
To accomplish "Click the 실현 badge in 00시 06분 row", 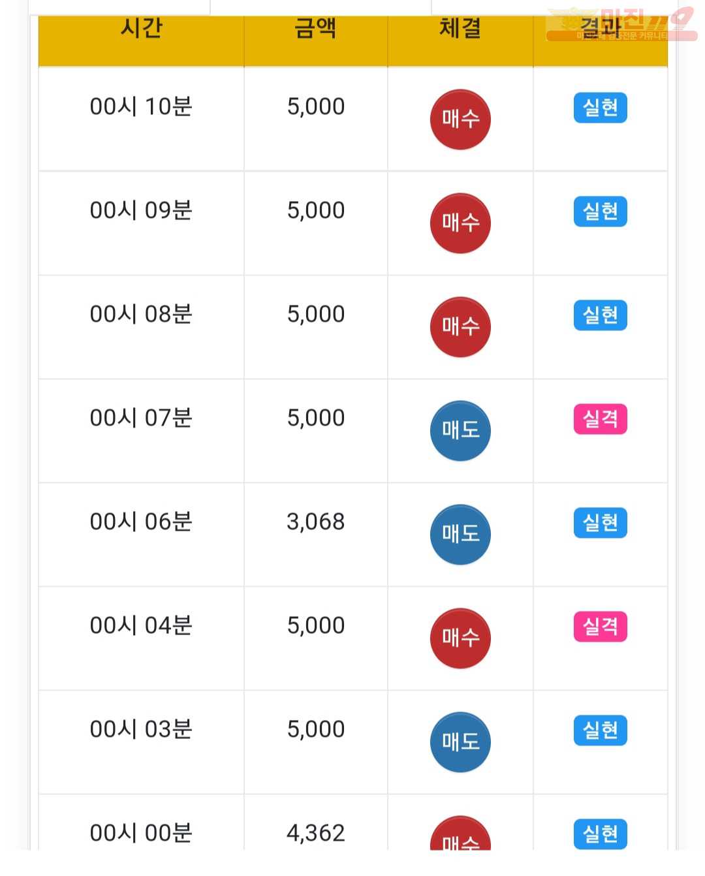I will coord(601,523).
